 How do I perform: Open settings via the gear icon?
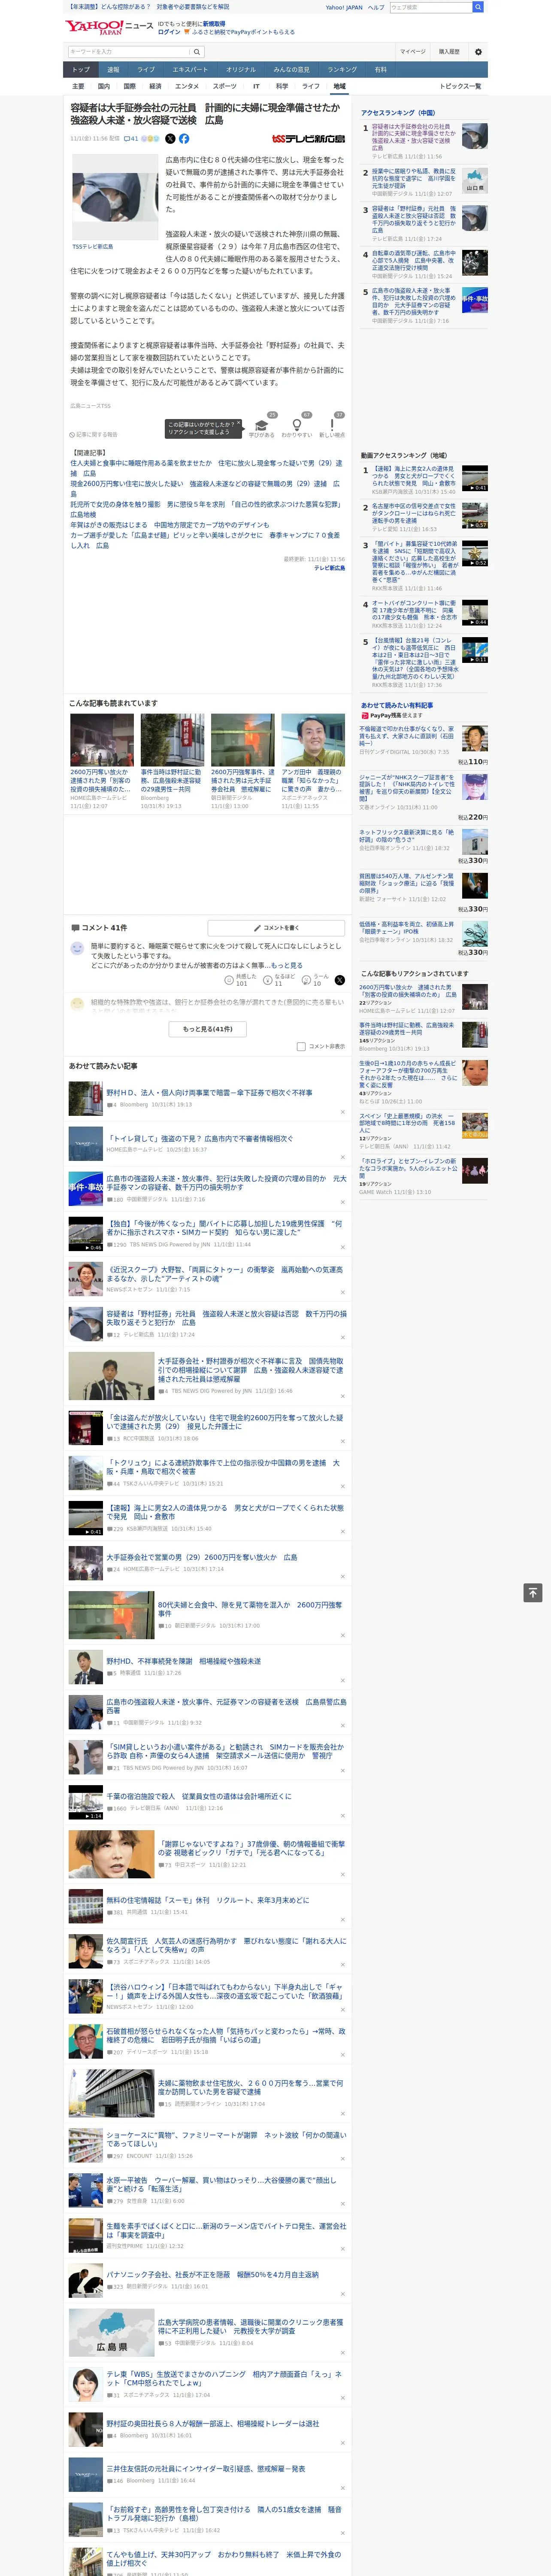click(478, 52)
